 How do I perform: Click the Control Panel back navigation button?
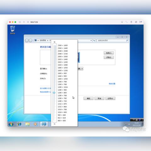click(27, 41)
